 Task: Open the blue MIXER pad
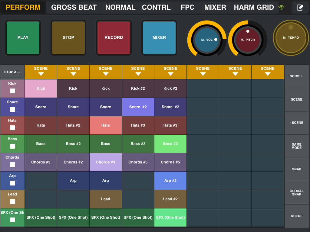(159, 38)
